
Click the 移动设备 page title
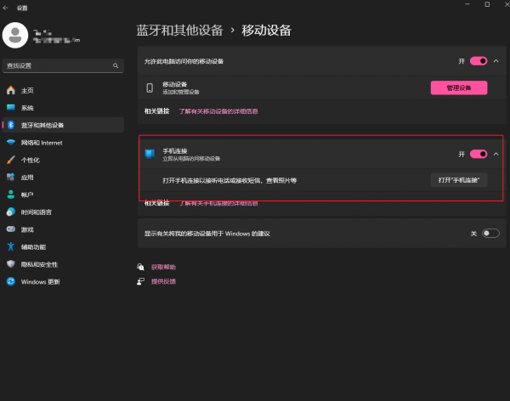coord(266,31)
